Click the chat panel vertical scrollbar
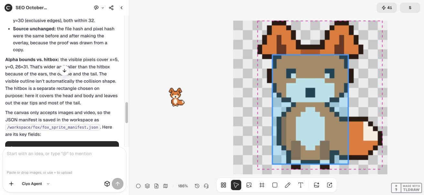Image resolution: width=424 pixels, height=195 pixels. tap(127, 112)
